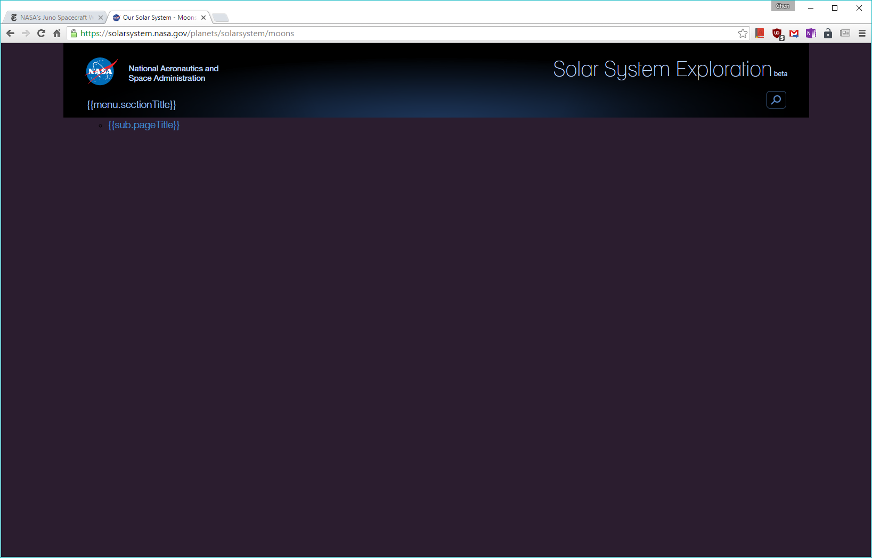The width and height of the screenshot is (872, 558).
Task: Click the NASA meatball logo
Action: (101, 71)
